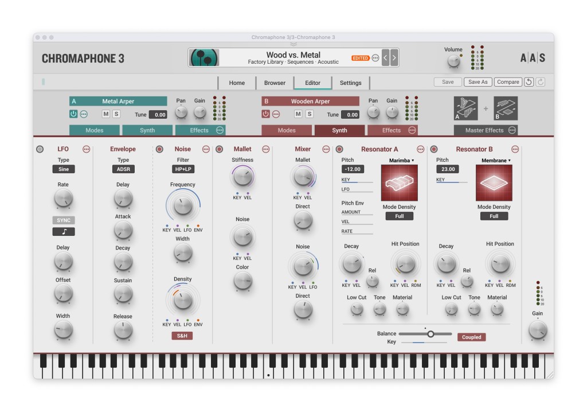Go to the previous preset with left arrow
The image size is (587, 412).
point(386,58)
